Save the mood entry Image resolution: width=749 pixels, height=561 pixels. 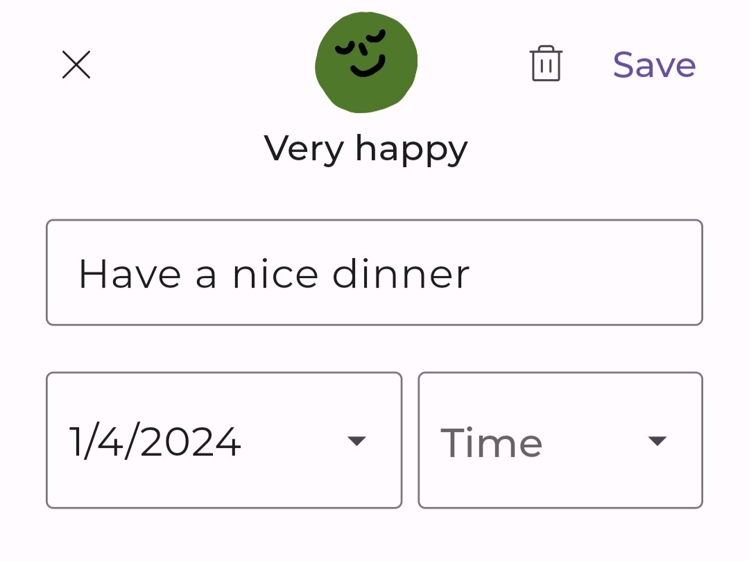coord(654,64)
